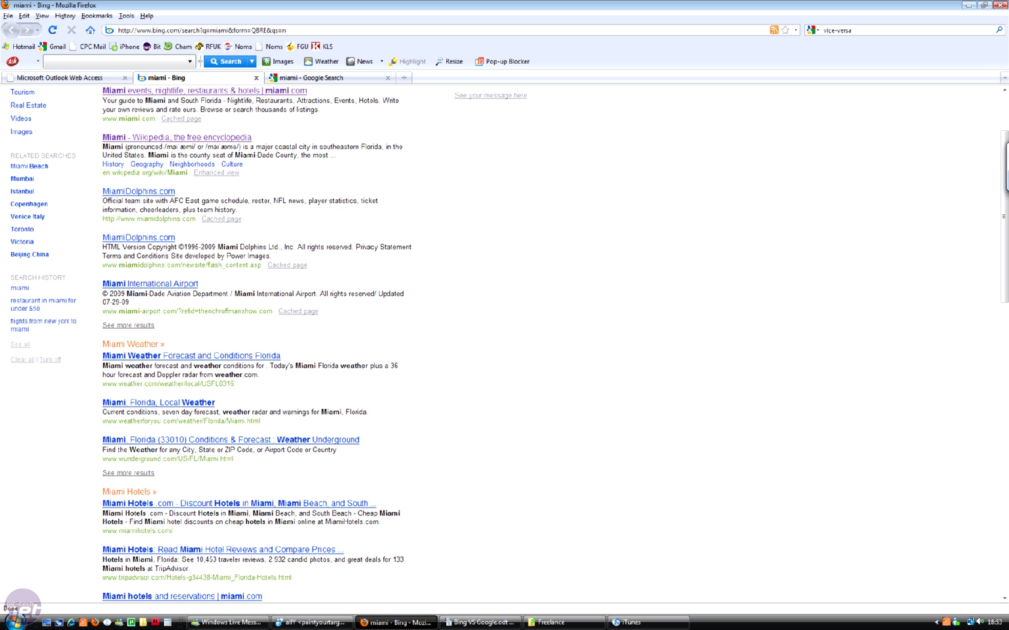
Task: Open the CPC Mail bookmark
Action: [x=88, y=46]
